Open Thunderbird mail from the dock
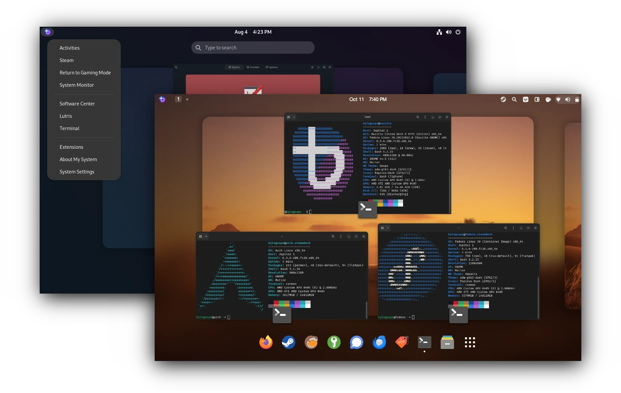 [379, 342]
